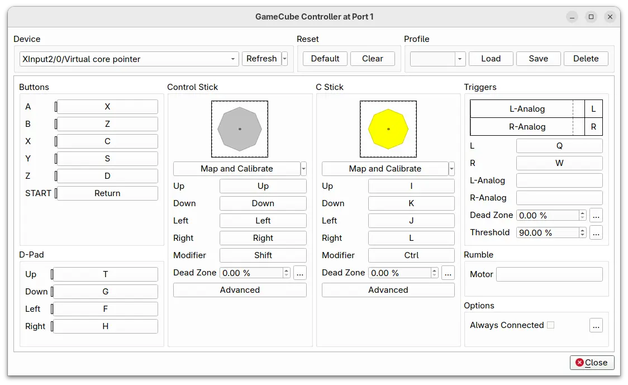This screenshot has width=628, height=385.
Task: Open C Stick Map and Calibrate arrow menu
Action: (x=451, y=169)
